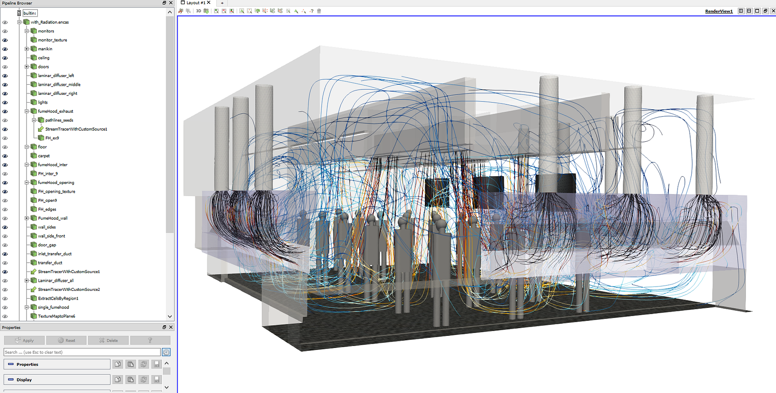Split RenderView1 horizontally
Viewport: 776px width, 393px height.
(x=741, y=11)
